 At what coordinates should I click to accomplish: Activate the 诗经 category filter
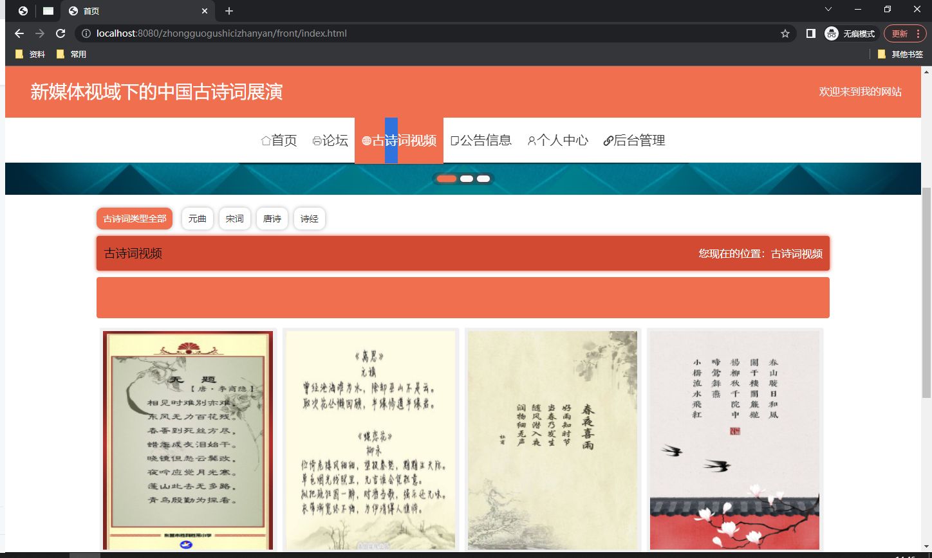(310, 219)
